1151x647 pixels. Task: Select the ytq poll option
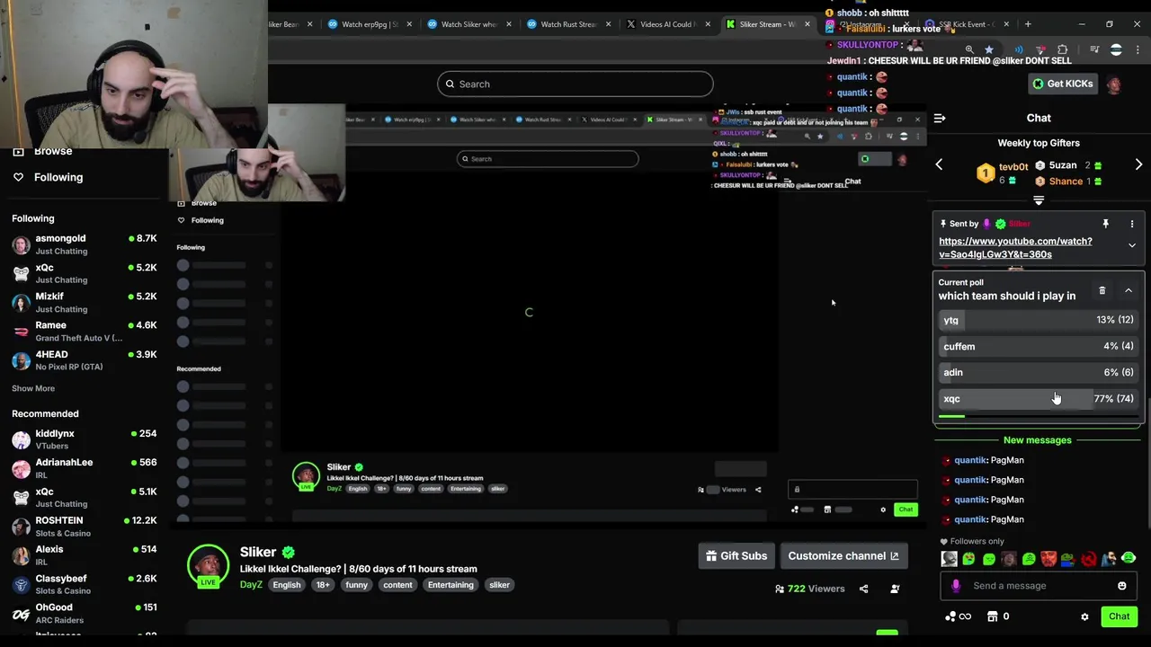point(1039,320)
